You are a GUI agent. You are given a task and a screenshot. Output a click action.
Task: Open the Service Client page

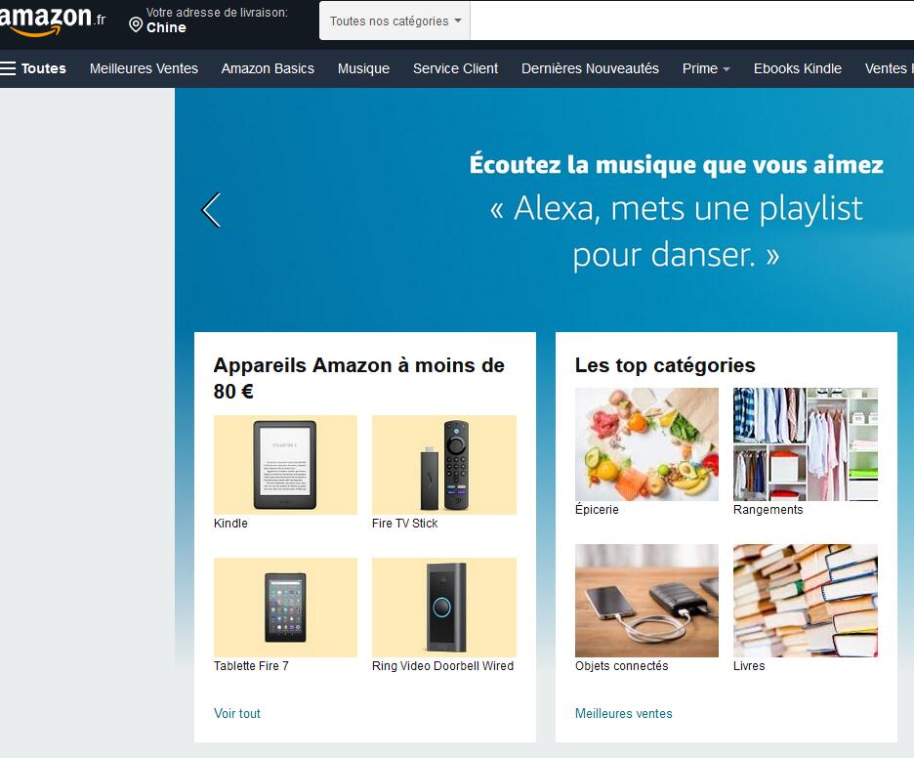point(455,68)
